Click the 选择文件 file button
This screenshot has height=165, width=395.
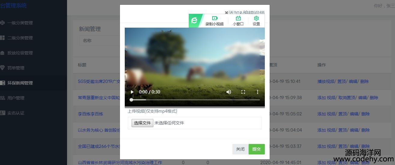pos(142,123)
